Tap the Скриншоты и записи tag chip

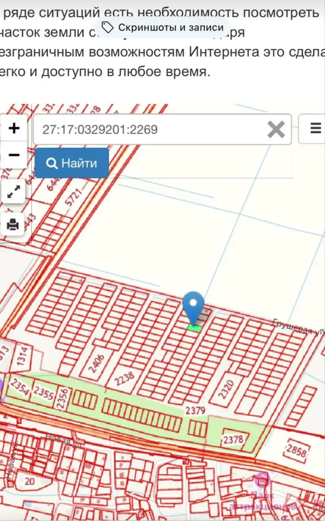click(162, 27)
